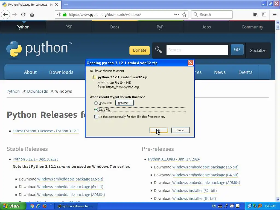Open the Windows start button

(x=13, y=206)
